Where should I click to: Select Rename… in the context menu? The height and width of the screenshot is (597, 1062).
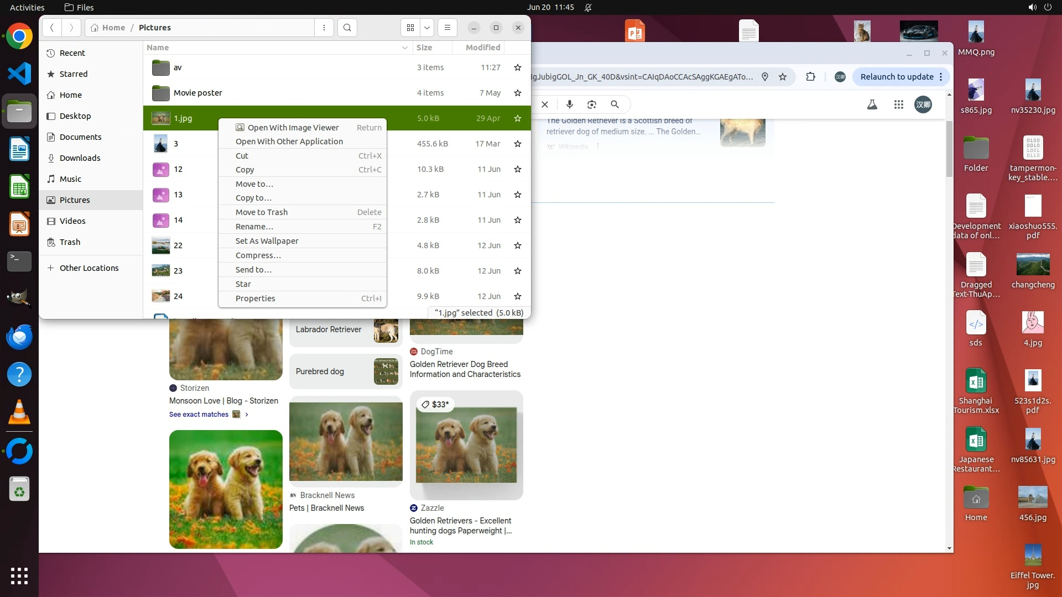(254, 227)
